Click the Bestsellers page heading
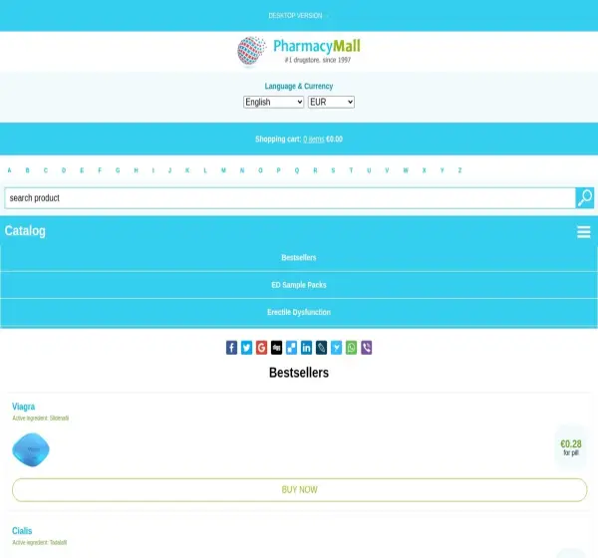Image resolution: width=598 pixels, height=558 pixels. coord(299,373)
